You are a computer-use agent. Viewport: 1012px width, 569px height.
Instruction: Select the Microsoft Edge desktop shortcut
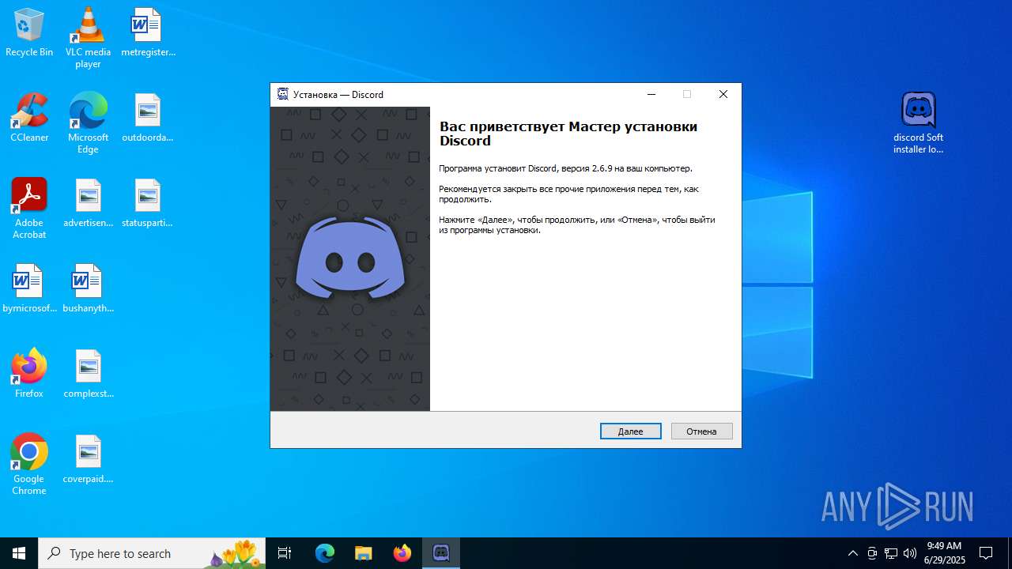[88, 122]
